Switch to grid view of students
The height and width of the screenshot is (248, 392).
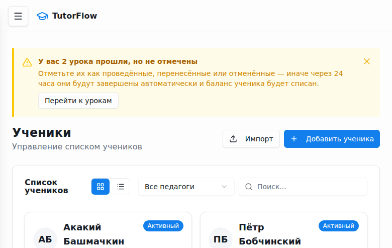coord(101,187)
